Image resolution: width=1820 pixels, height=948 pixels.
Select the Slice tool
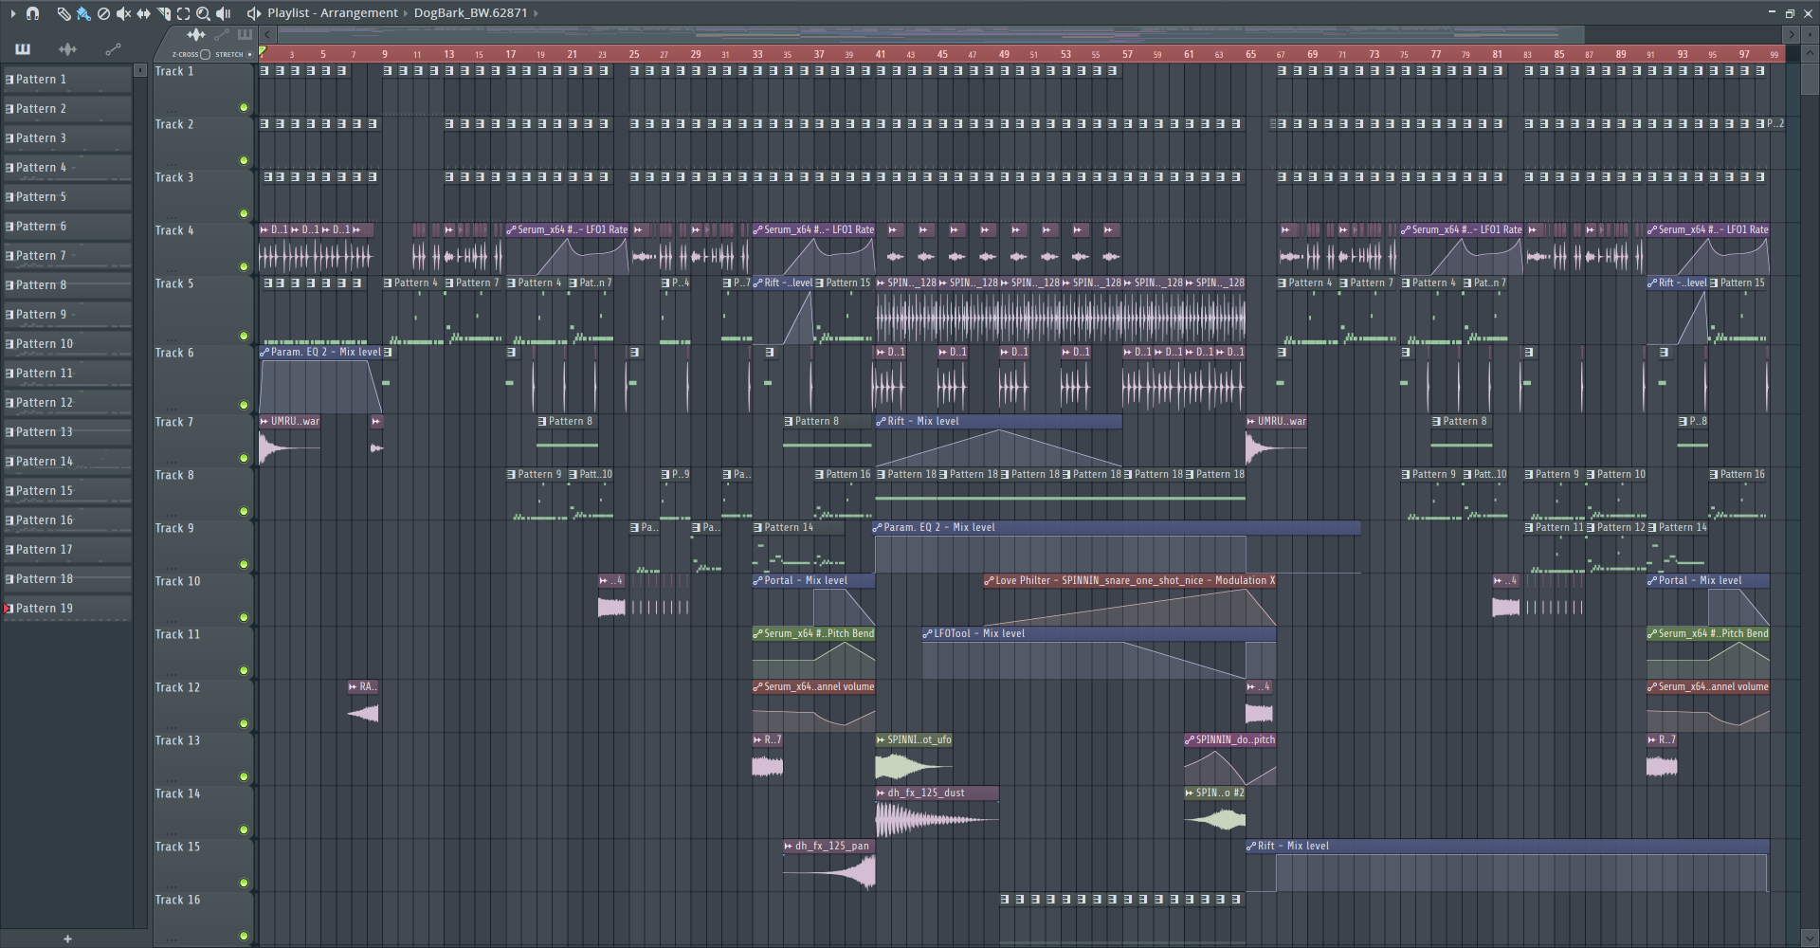click(163, 13)
